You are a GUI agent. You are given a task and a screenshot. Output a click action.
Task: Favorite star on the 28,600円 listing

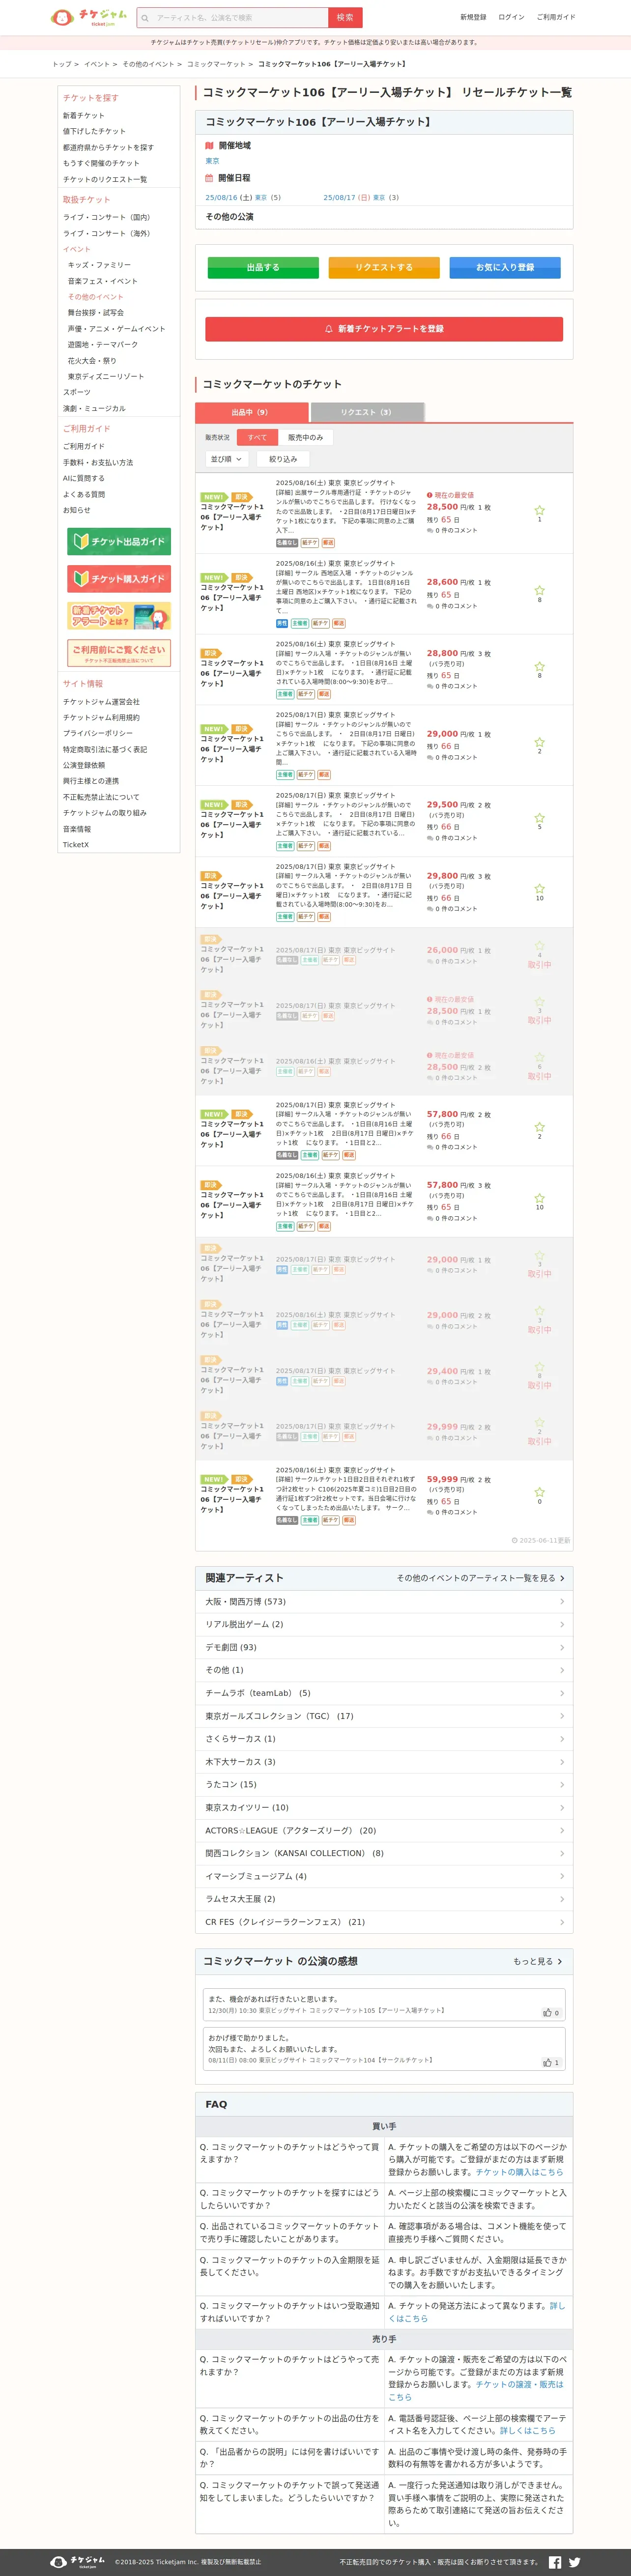coord(539,590)
